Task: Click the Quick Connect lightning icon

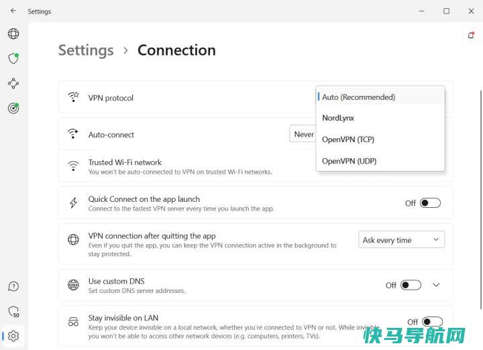Action: (73, 202)
